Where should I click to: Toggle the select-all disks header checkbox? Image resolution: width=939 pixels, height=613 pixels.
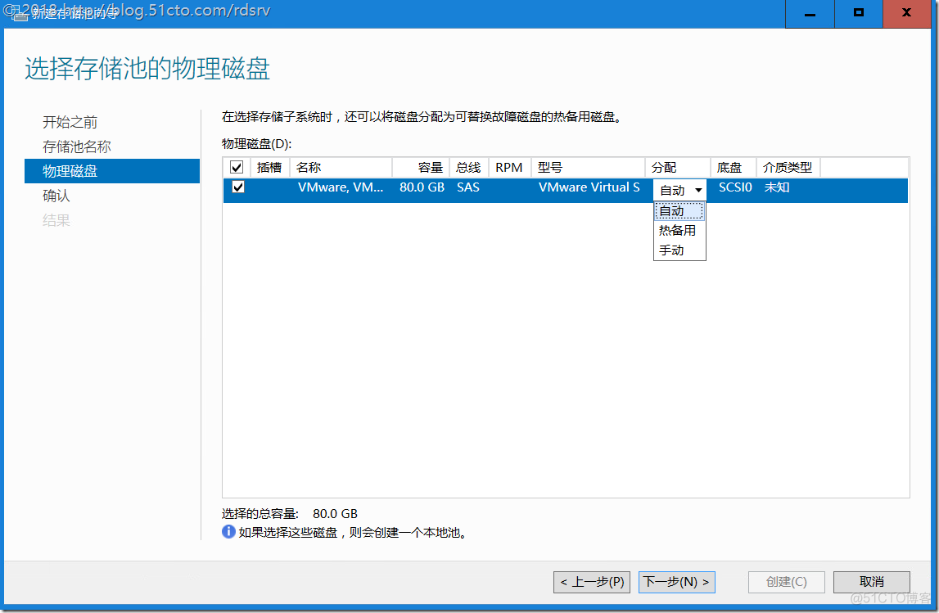pos(237,167)
